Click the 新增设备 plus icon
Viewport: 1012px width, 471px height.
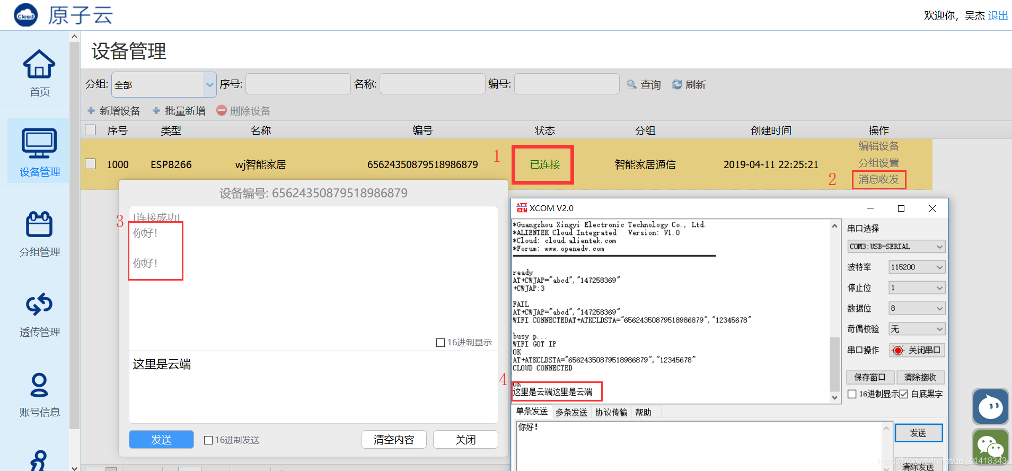91,111
